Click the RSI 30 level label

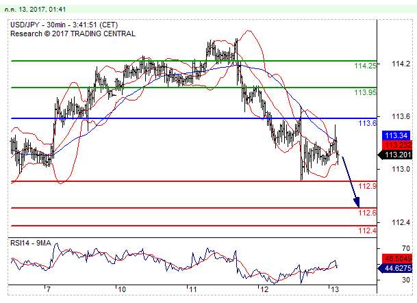[x=406, y=280]
